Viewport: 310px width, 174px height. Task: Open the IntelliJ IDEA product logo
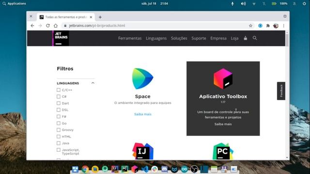143,151
